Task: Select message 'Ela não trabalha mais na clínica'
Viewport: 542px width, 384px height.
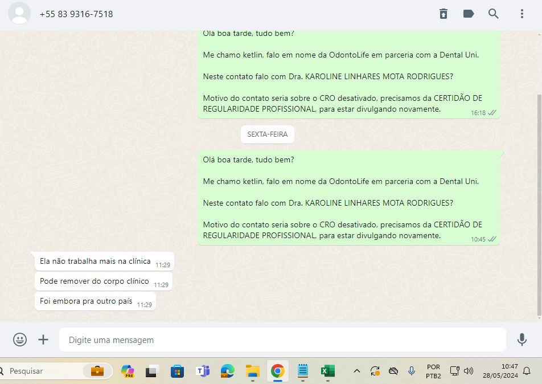Action: click(x=104, y=262)
